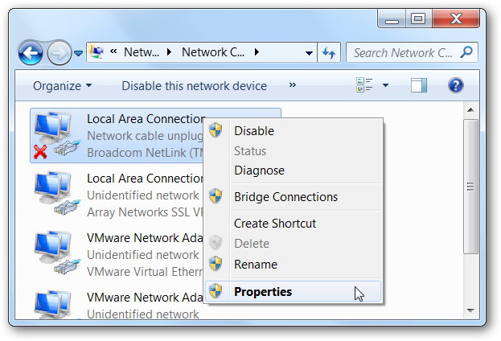Click the scrollbar down arrow
This screenshot has height=341, width=501.
pyautogui.click(x=470, y=310)
